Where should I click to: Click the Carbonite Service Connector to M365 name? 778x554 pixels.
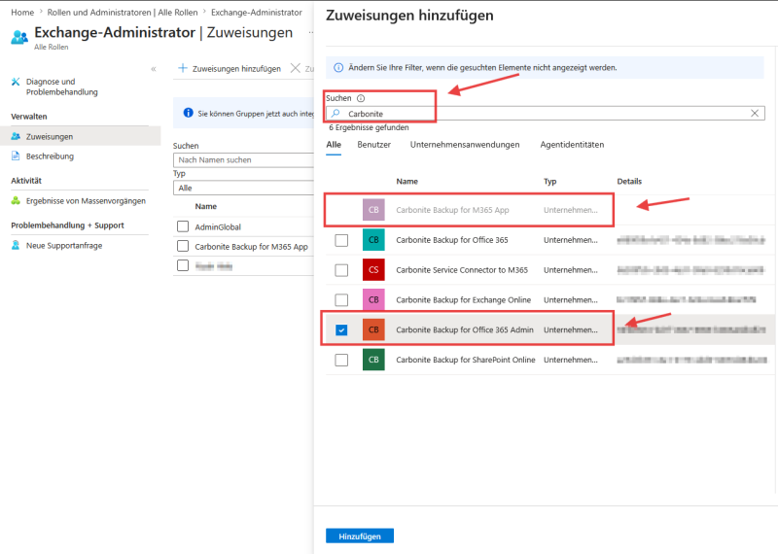point(462,270)
